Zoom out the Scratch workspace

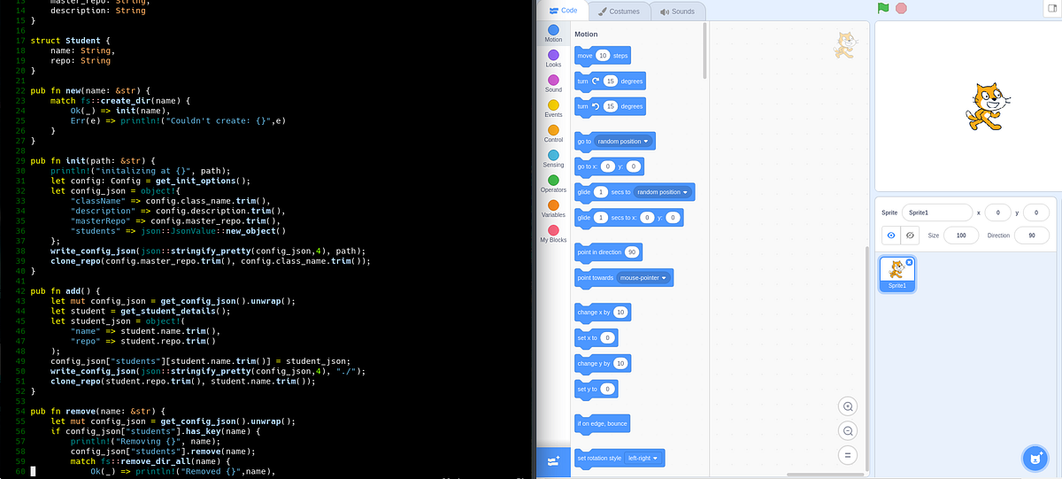[848, 430]
